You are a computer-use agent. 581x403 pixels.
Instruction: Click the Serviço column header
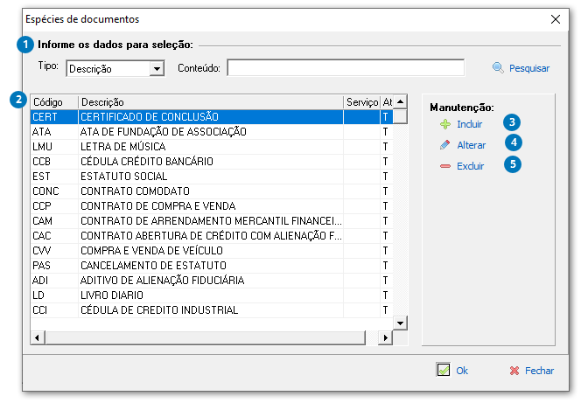[x=360, y=102]
